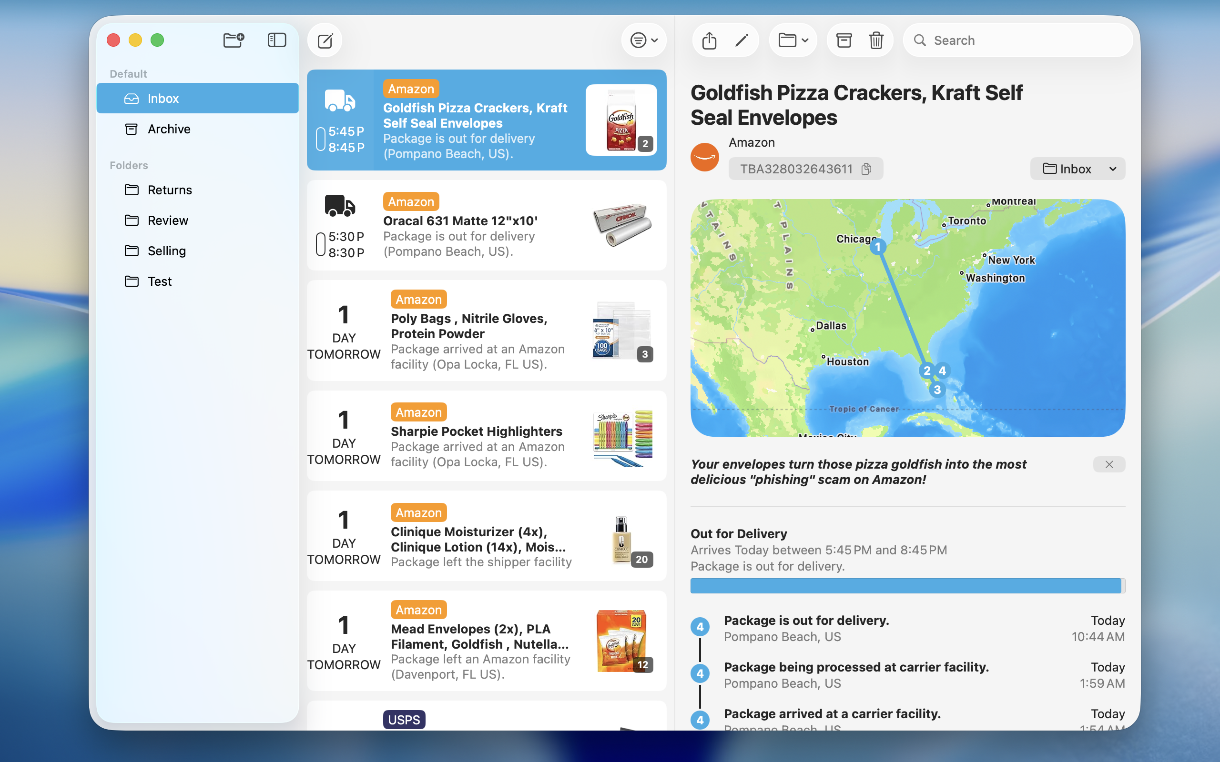The width and height of the screenshot is (1220, 762).
Task: Open the Returns folder
Action: (x=198, y=190)
